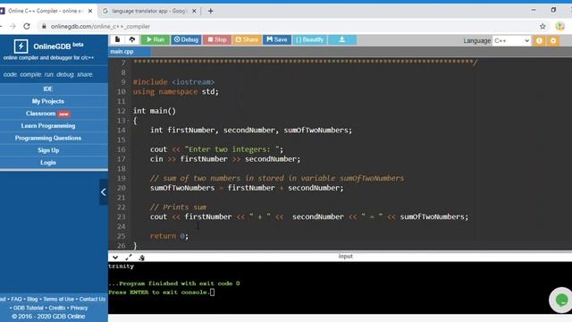Click 'Press ENTER to exit console' text
572x322 pixels.
coord(159,292)
